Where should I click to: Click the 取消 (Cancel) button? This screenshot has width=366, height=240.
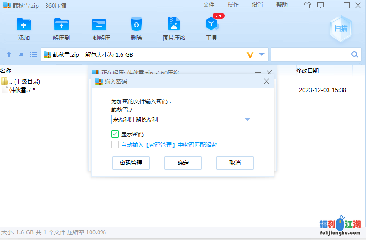(235, 163)
